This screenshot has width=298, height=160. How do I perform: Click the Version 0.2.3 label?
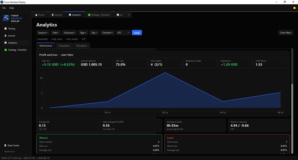click(9, 151)
